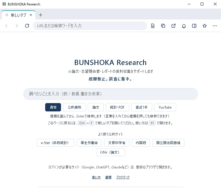
Task: Select the 通常 search mode
Action: click(x=53, y=107)
